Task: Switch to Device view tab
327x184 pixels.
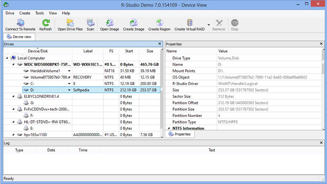Action: click(x=19, y=37)
